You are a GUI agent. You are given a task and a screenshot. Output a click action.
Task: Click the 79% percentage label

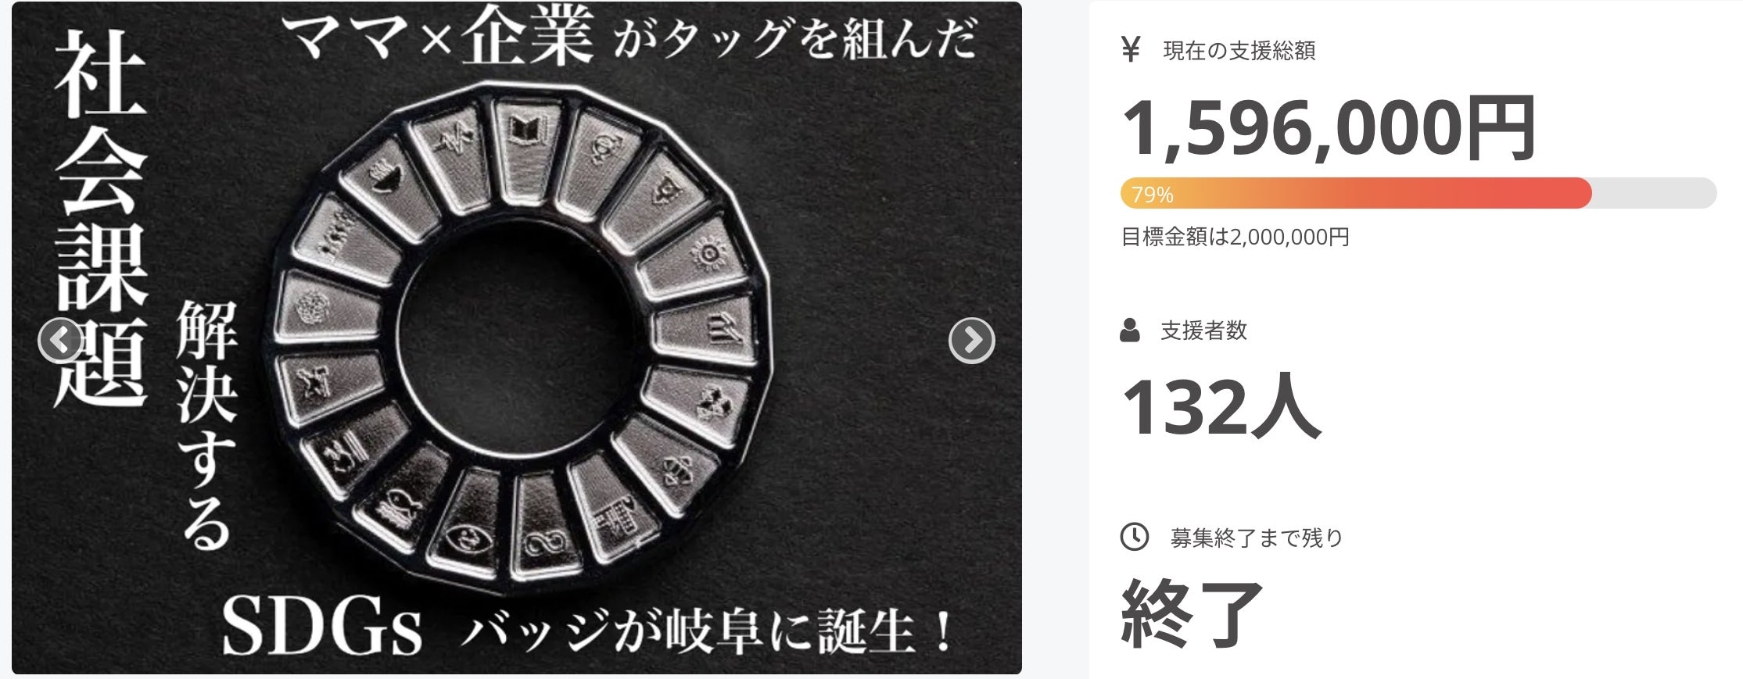(1152, 195)
